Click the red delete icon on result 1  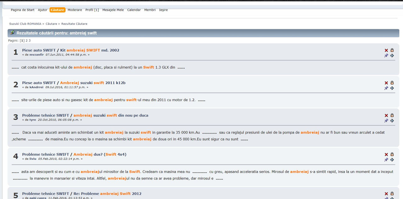[x=386, y=50]
